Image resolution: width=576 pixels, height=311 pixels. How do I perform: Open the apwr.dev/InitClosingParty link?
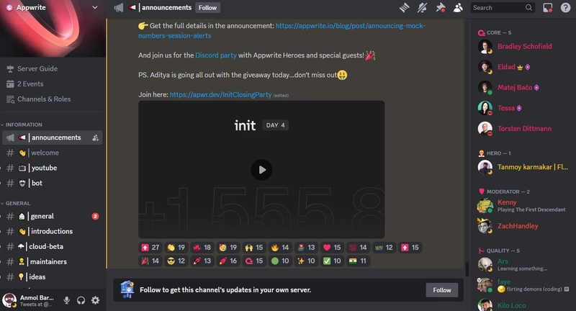(220, 94)
